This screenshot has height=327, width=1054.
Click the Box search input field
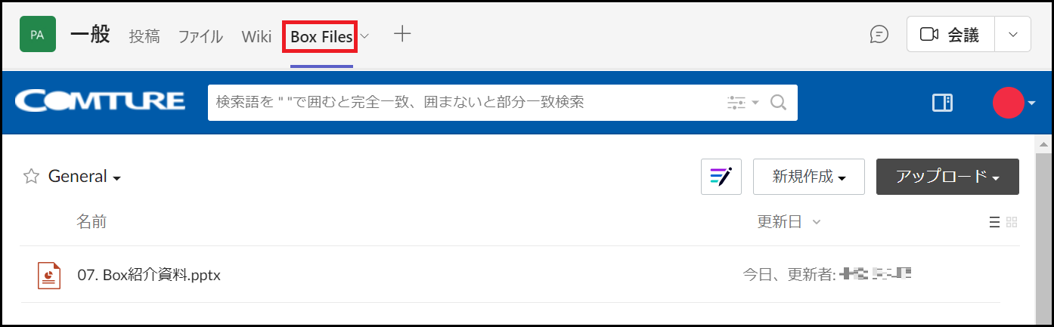pyautogui.click(x=465, y=102)
